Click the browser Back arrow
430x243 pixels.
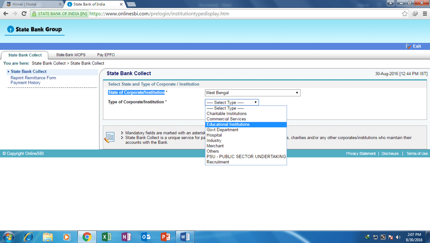click(x=6, y=13)
